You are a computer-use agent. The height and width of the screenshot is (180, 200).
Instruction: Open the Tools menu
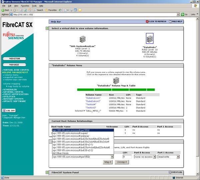click(x=34, y=6)
